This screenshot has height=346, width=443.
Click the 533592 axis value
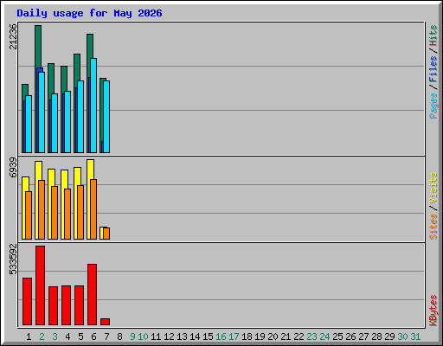click(13, 259)
